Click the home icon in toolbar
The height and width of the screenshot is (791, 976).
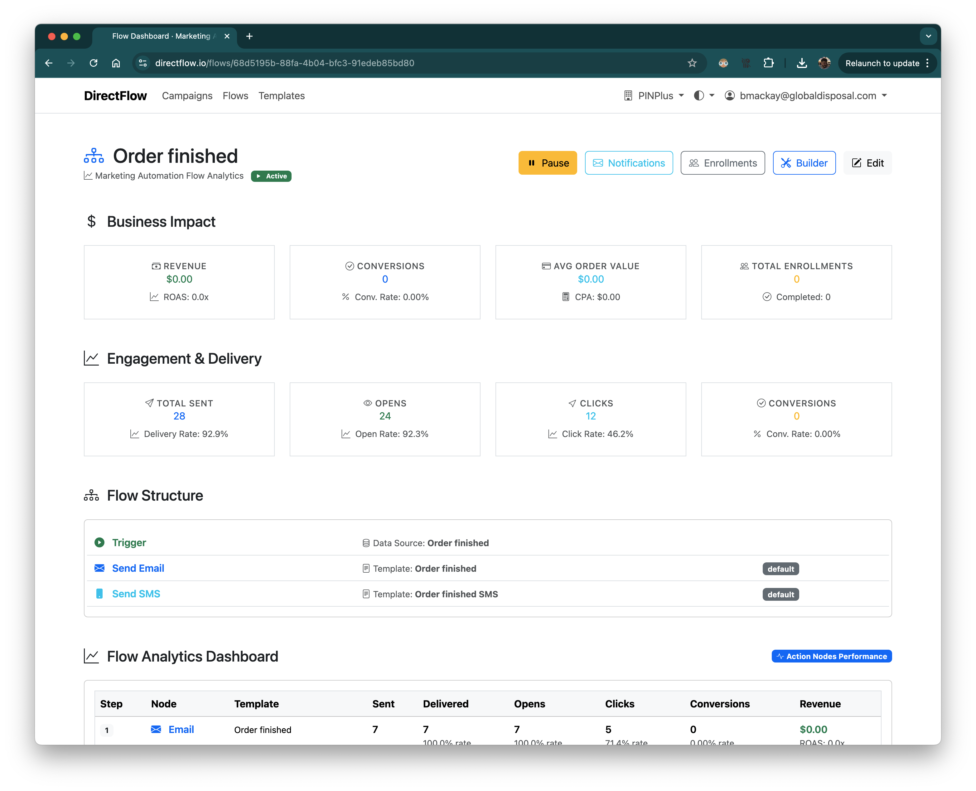116,63
